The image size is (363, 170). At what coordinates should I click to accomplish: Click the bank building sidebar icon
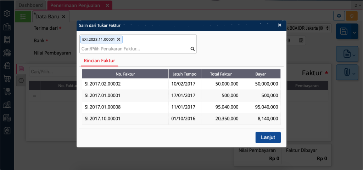7,53
